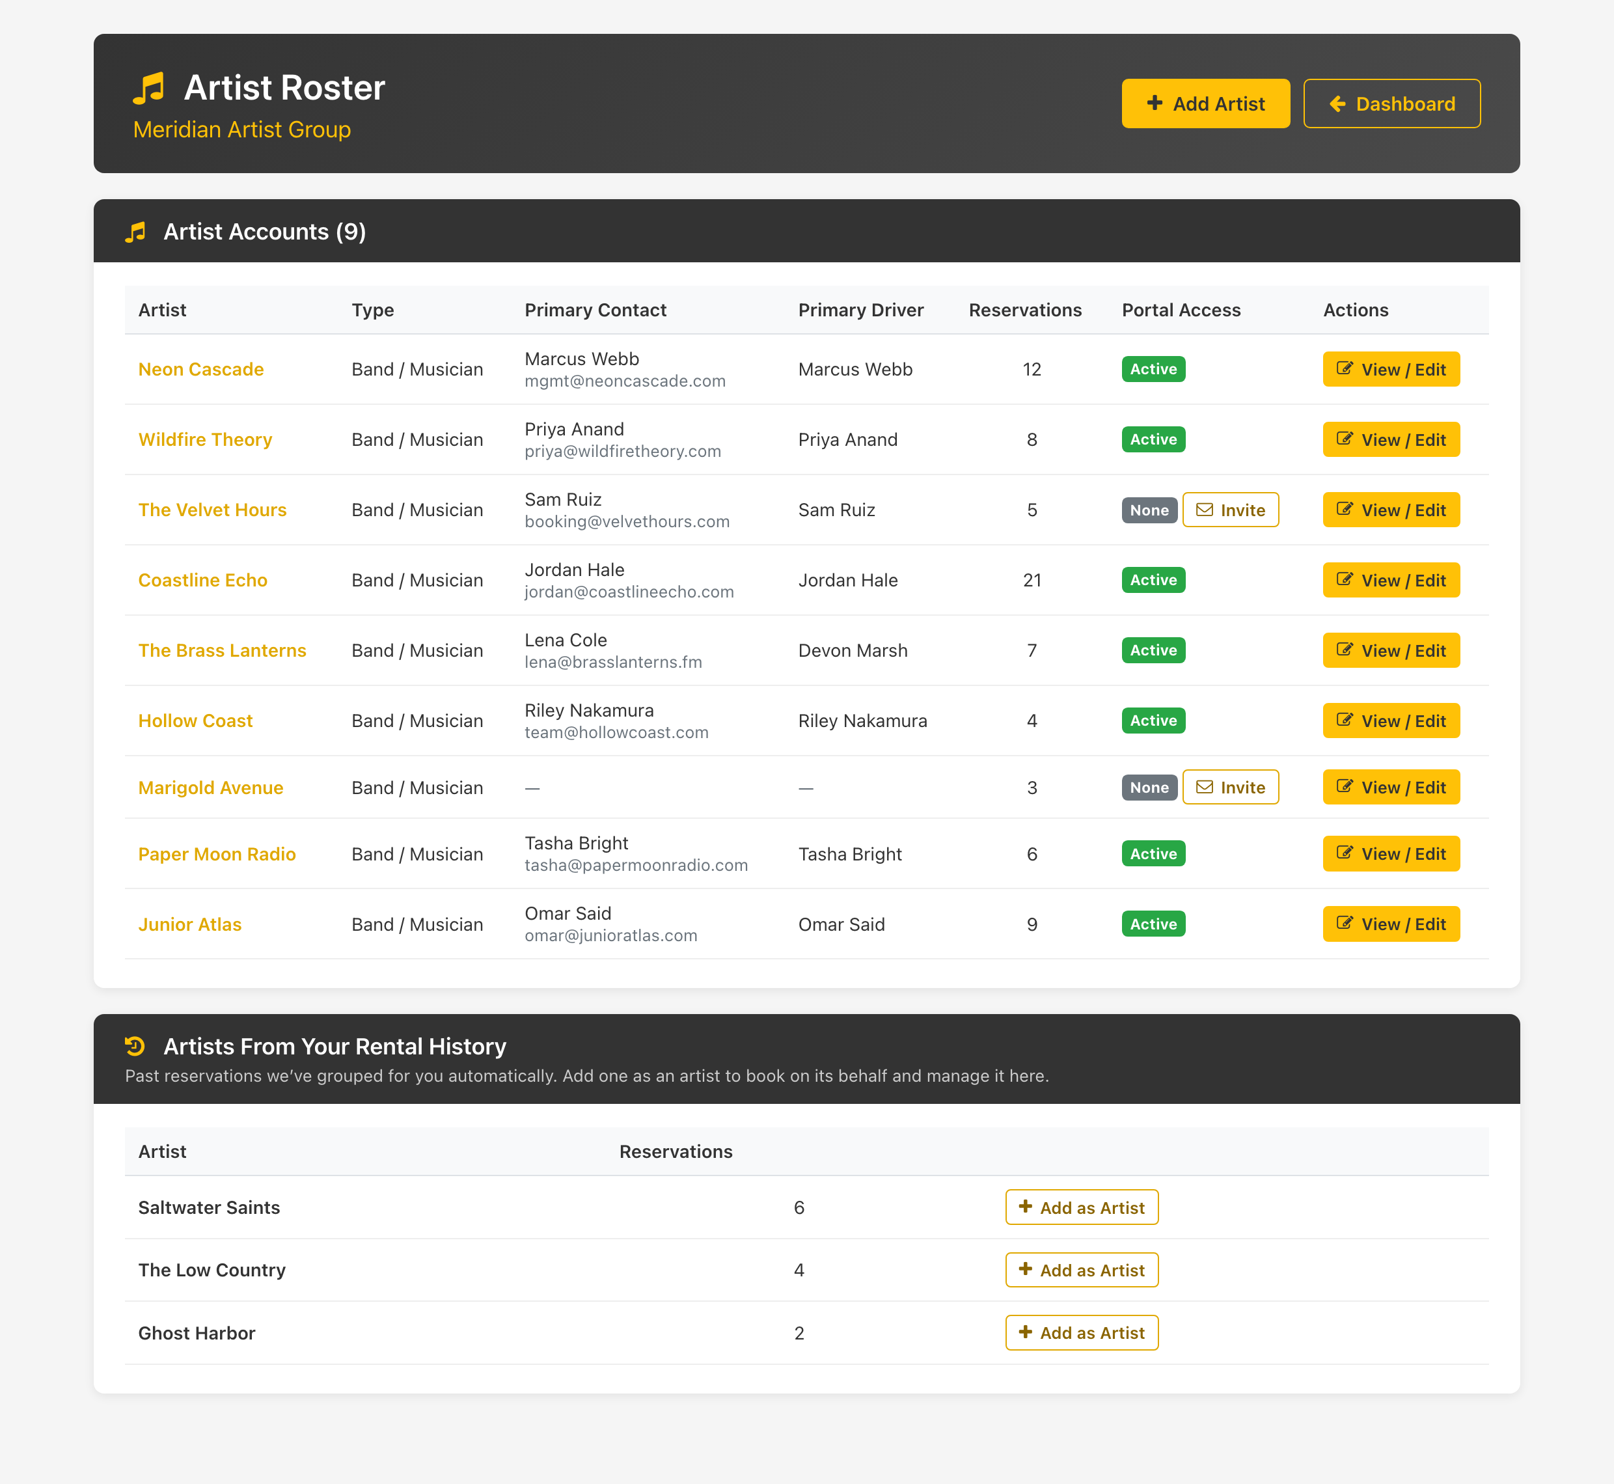Click the email priya@wildfiretheory.com
The height and width of the screenshot is (1484, 1614).
coord(622,451)
